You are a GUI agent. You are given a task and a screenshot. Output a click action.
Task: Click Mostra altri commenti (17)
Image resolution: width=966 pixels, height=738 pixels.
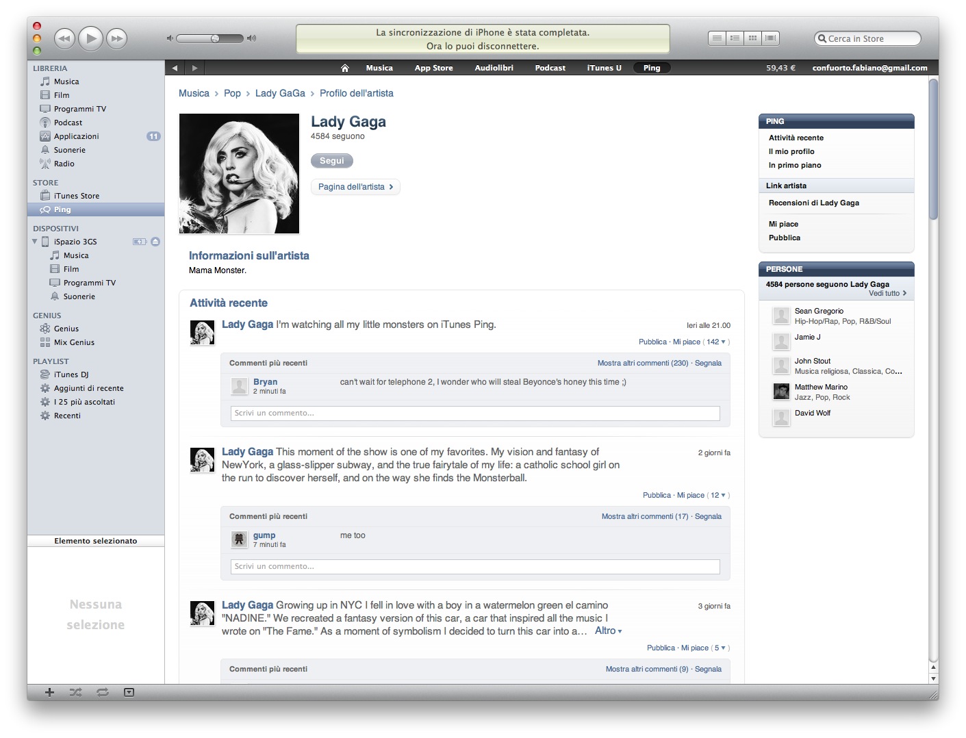click(x=645, y=516)
